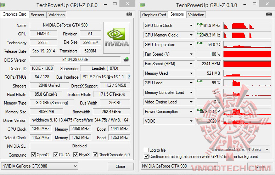275x175 pixels.
Task: Open GPU selector dropdown in left window
Action: click(x=40, y=166)
